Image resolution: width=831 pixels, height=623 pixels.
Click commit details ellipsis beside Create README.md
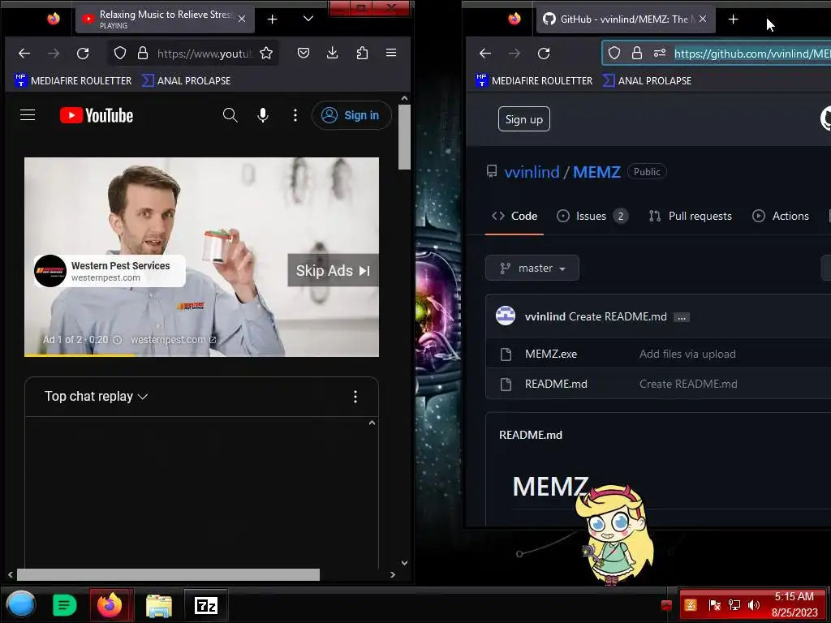[682, 317]
